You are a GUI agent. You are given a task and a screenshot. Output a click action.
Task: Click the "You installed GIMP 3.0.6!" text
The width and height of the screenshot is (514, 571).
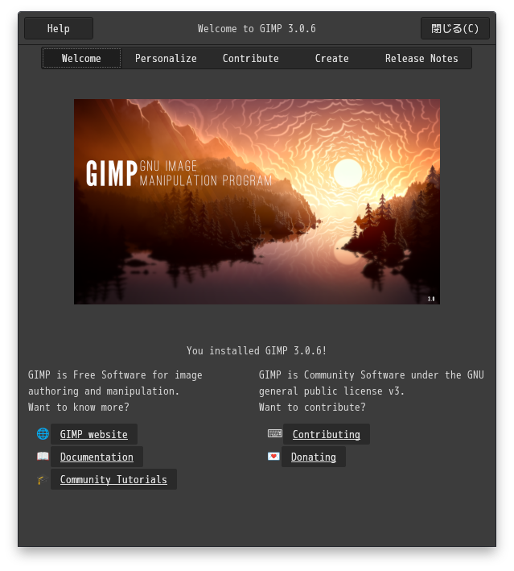pyautogui.click(x=257, y=350)
